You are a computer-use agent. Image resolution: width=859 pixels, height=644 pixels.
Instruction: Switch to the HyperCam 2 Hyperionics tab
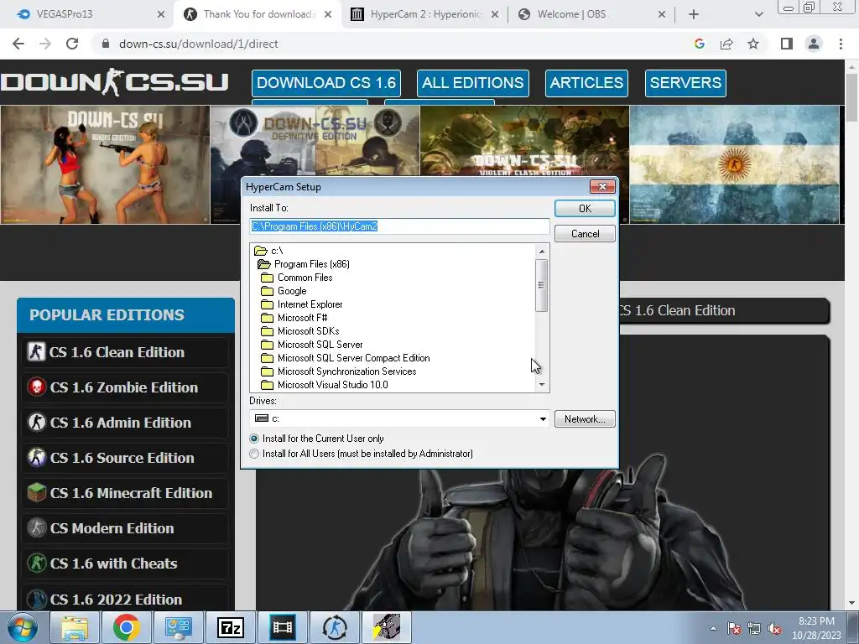[x=425, y=14]
